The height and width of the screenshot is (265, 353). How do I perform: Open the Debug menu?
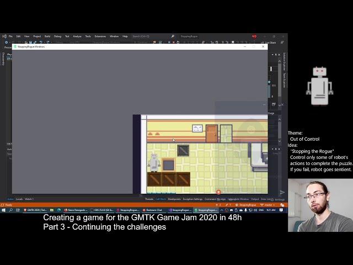click(x=57, y=36)
